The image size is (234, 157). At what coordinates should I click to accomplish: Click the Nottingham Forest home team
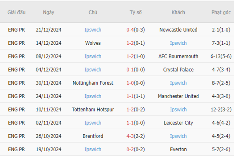click(93, 83)
